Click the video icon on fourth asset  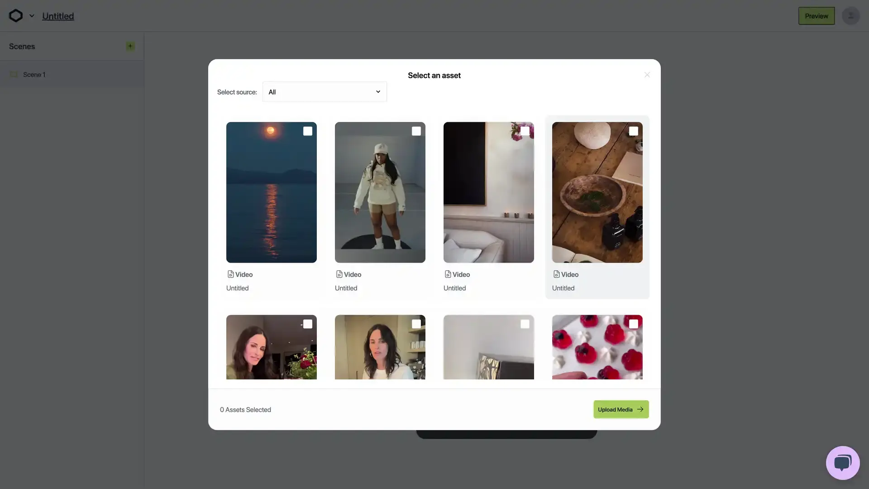[x=556, y=274]
